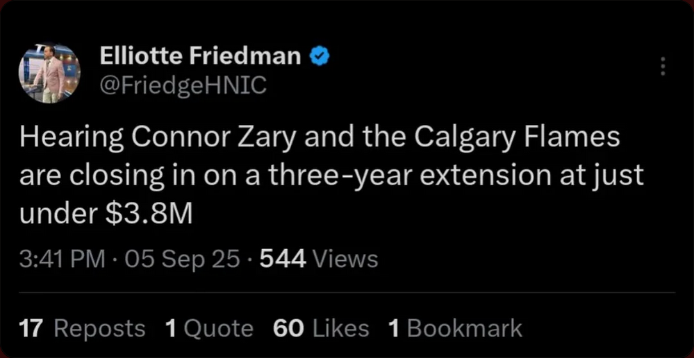This screenshot has width=694, height=358.
Task: Click the $3.8M amount in tweet
Action: pos(148,215)
